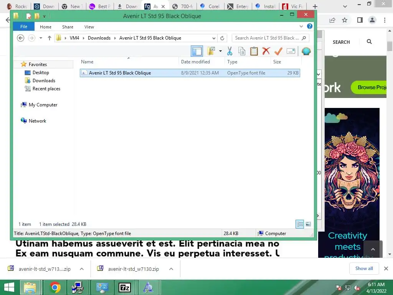Switch to details view icon
Image resolution: width=393 pixels, height=295 pixels.
point(300,224)
